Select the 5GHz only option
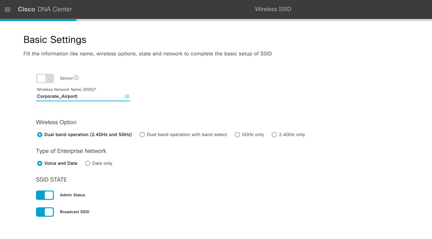The width and height of the screenshot is (432, 239). click(x=237, y=135)
